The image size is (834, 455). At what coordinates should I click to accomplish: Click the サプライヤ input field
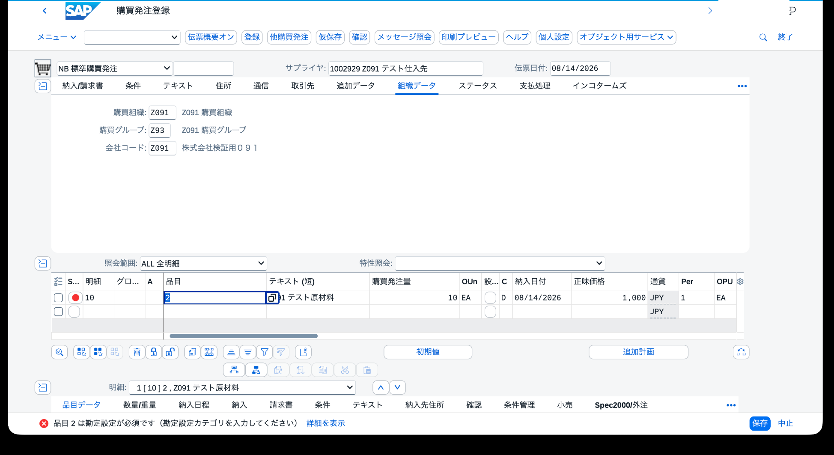pos(405,68)
